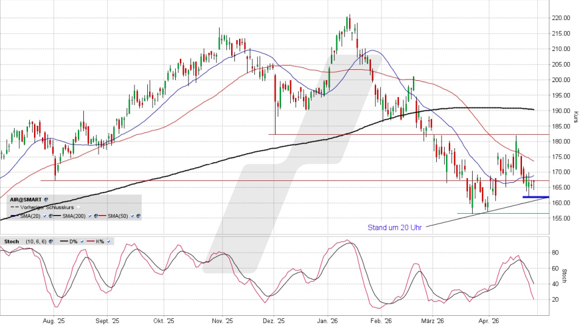Click the thick blue current price marker
The height and width of the screenshot is (328, 584).
(x=535, y=197)
